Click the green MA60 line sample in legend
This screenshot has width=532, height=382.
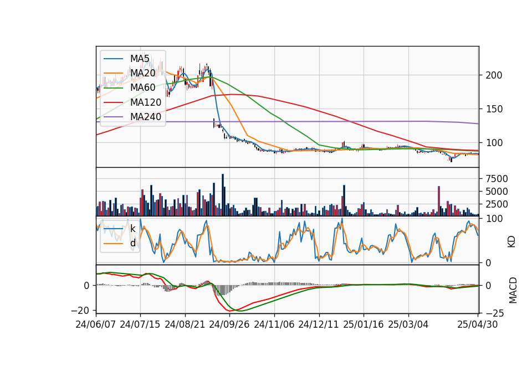[114, 88]
